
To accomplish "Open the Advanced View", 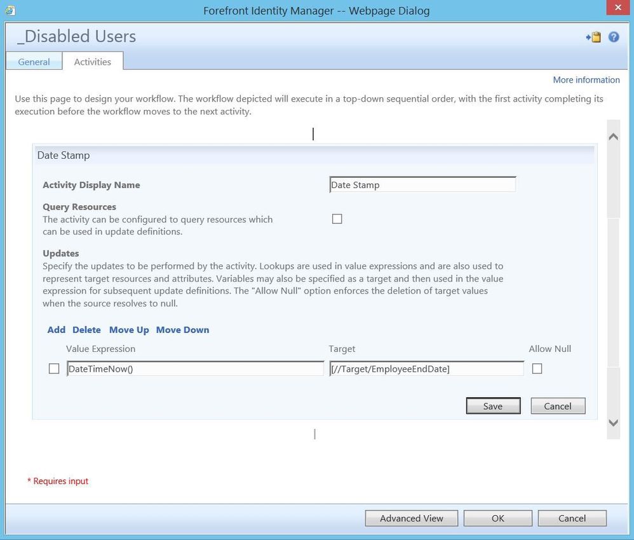I will click(411, 518).
